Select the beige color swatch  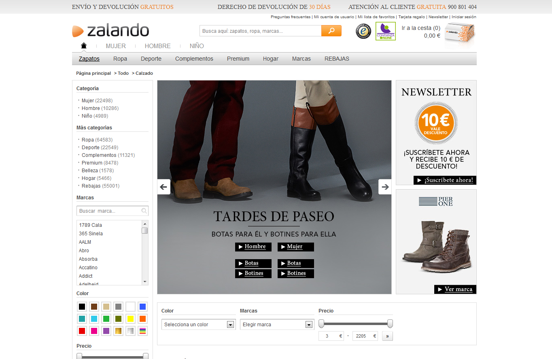pyautogui.click(x=106, y=306)
